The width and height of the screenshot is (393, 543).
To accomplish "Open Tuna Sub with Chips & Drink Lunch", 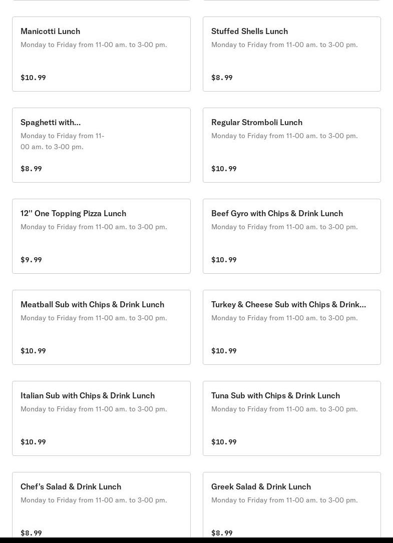I will (x=275, y=395).
